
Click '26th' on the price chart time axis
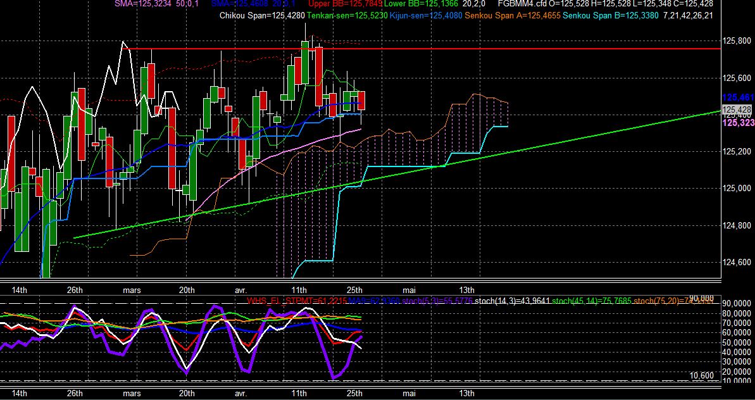click(75, 290)
